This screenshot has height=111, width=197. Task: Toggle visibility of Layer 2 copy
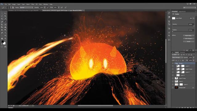[x=173, y=78]
